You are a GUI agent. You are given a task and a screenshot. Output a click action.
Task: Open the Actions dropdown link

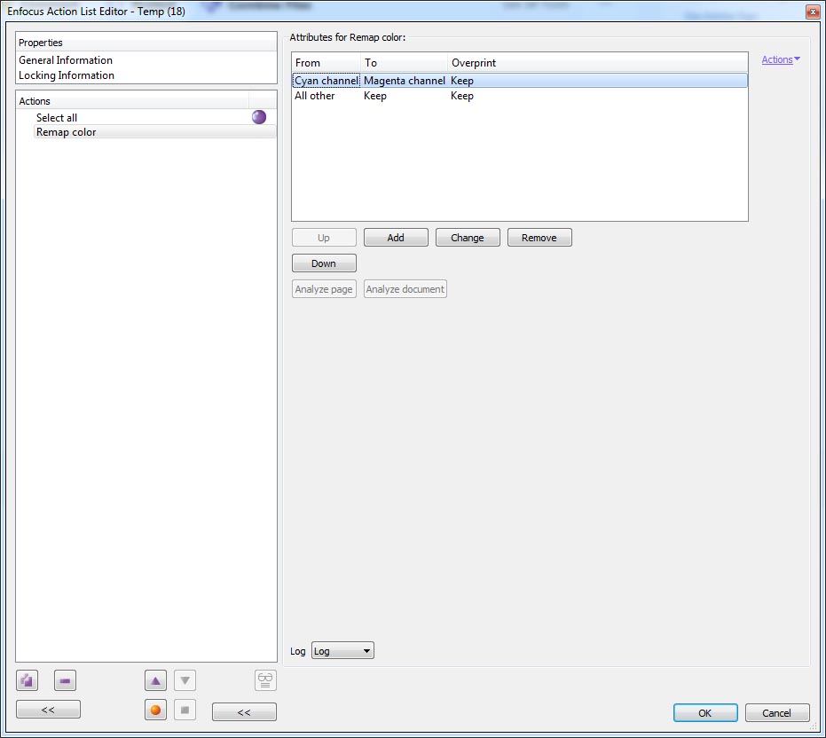781,59
